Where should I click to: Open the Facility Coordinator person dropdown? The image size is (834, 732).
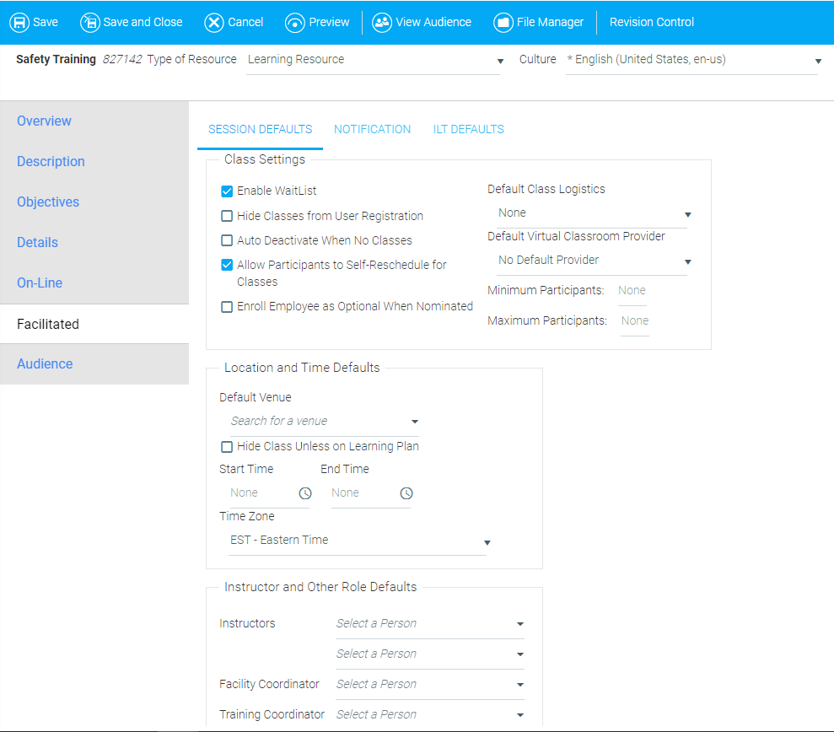(x=430, y=685)
